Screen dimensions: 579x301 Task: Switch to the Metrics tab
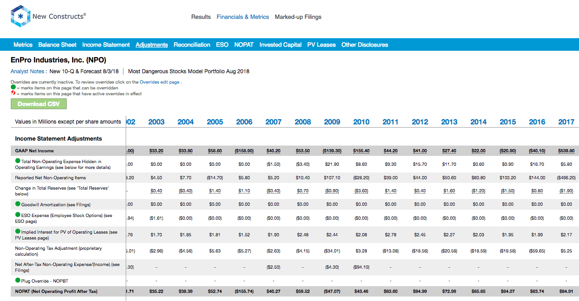click(23, 45)
